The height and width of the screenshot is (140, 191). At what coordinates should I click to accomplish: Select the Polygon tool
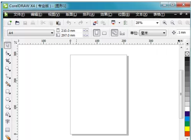8,107
